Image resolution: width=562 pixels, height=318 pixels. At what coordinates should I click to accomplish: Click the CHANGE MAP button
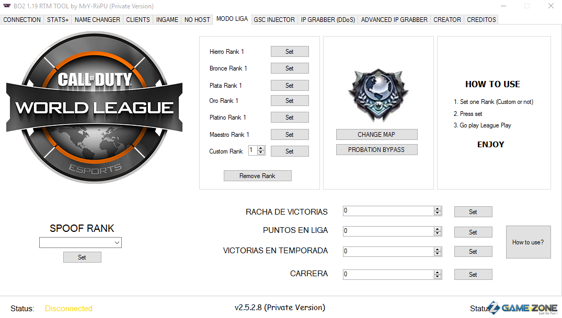376,135
